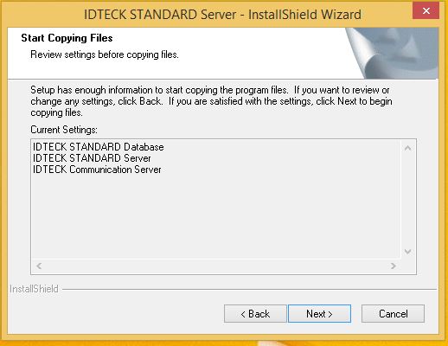Click the horizontal scroll left arrow
448x346 pixels.
[x=39, y=266]
